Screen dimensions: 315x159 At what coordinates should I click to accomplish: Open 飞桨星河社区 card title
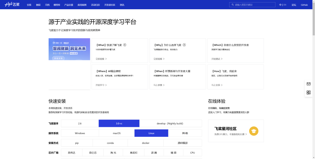click(x=225, y=129)
